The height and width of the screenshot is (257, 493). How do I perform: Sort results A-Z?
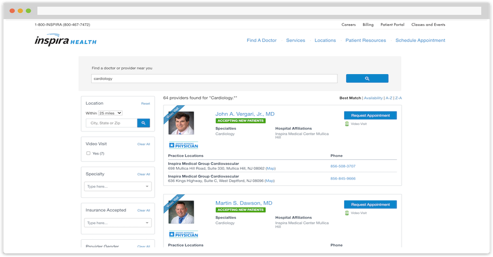click(x=389, y=98)
